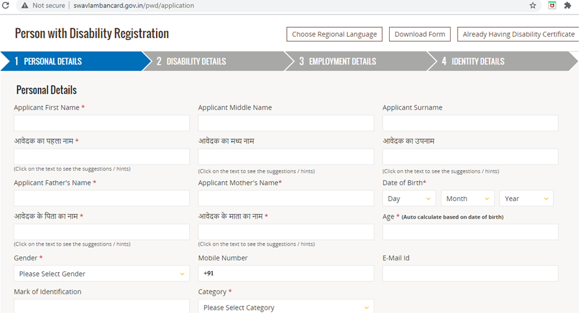The height and width of the screenshot is (322, 584).
Task: Bookmark this page with the star icon
Action: click(532, 5)
